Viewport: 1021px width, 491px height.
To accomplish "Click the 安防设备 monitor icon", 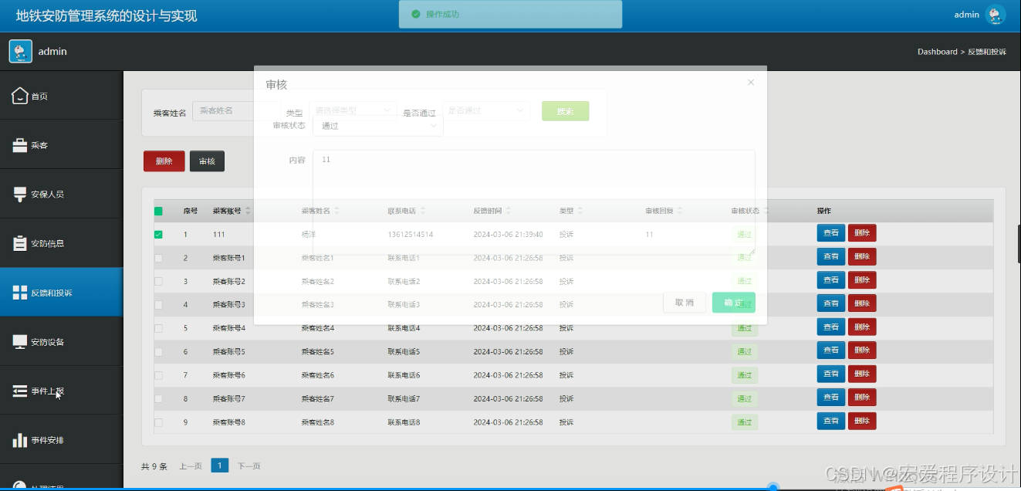I will pos(20,341).
